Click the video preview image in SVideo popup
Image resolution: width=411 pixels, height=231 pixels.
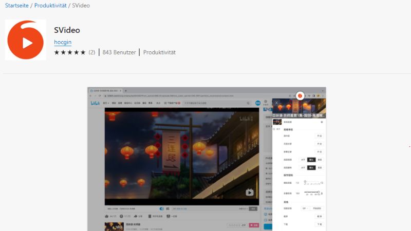[x=298, y=108]
